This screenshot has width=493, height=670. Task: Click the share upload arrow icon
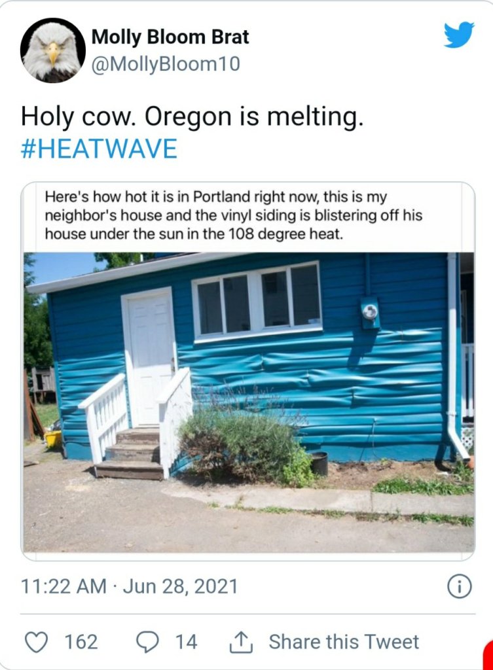(x=240, y=643)
